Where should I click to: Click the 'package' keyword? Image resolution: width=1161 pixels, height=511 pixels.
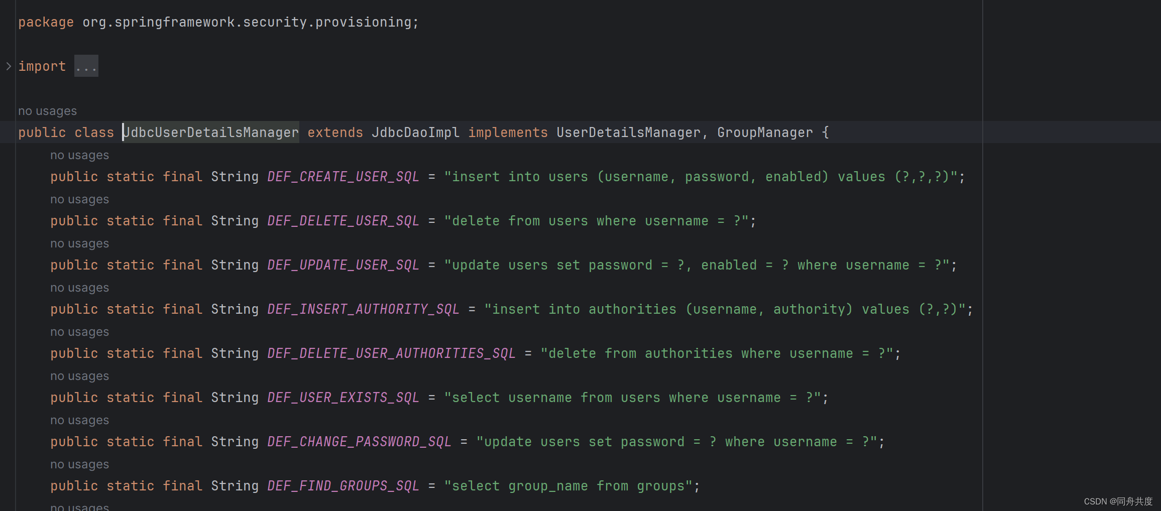(46, 22)
